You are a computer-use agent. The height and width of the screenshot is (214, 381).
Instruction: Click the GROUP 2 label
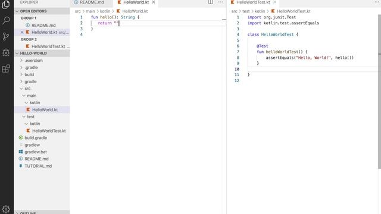pyautogui.click(x=29, y=39)
